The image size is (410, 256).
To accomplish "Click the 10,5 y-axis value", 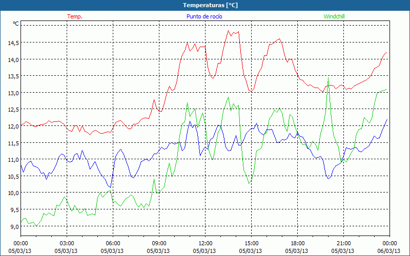I will 13,177.
